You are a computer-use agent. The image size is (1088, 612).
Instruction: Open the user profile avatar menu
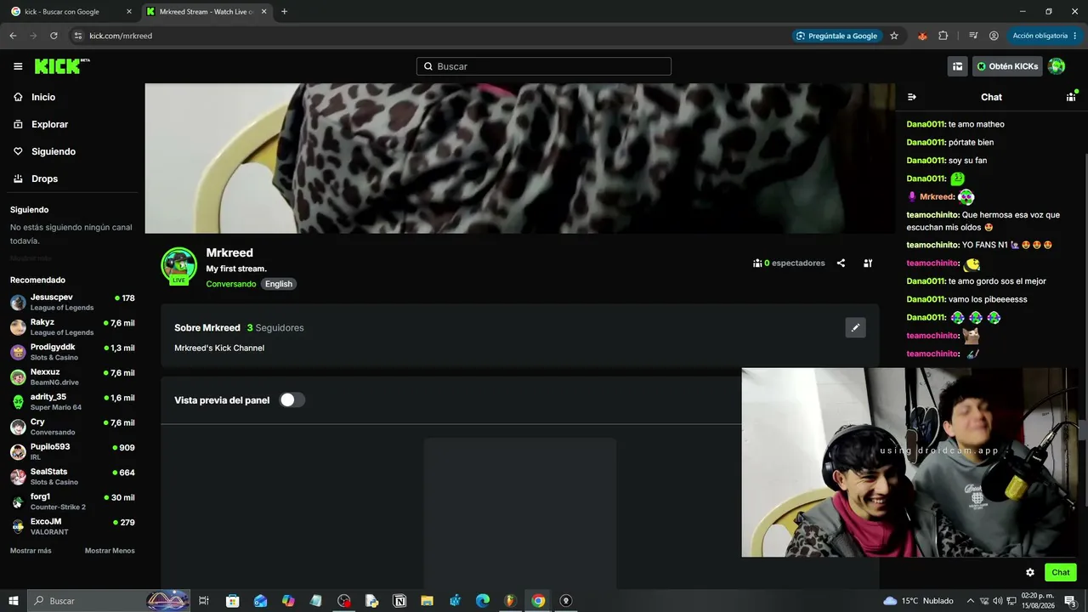[x=1057, y=66]
